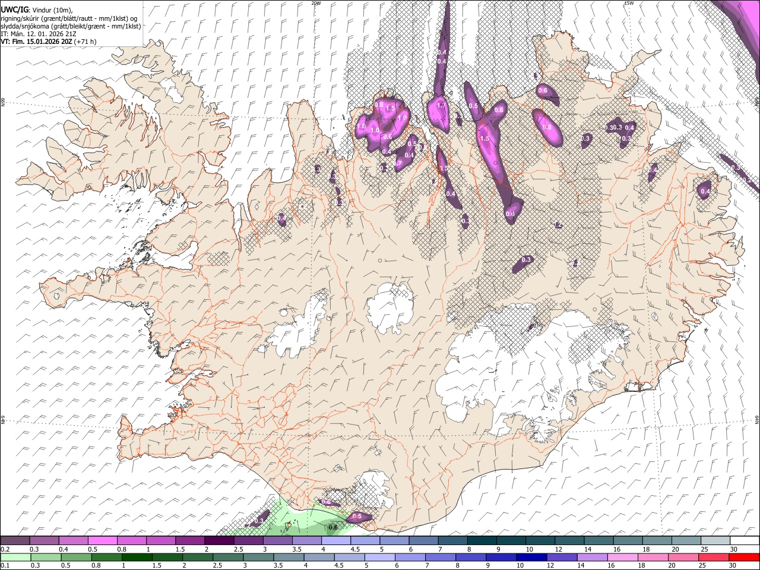
Task: Pick the bright pink 0.5 snow legend swatch
Action: click(102, 541)
